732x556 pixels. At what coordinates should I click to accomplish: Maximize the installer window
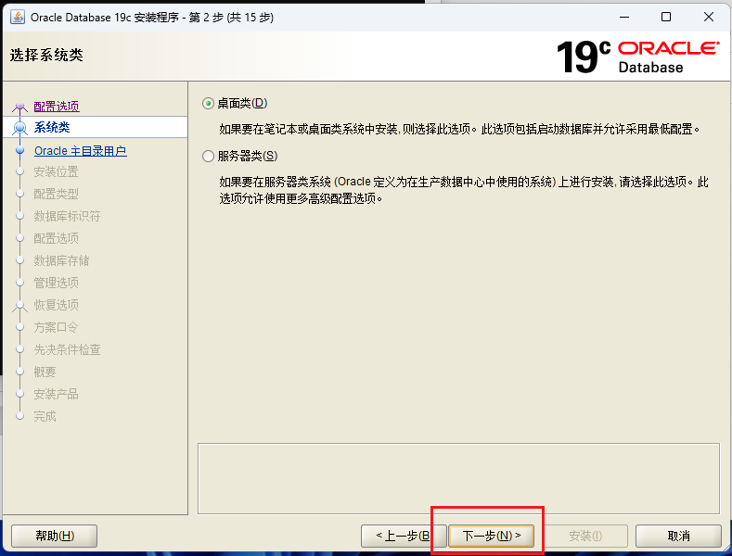pos(666,17)
